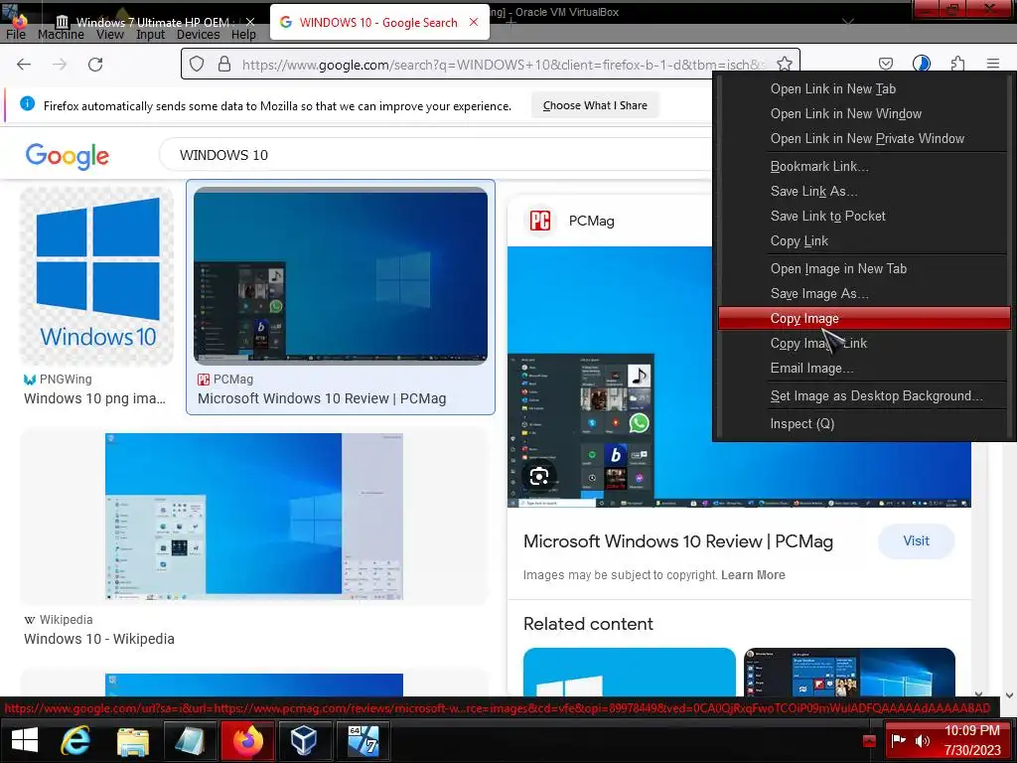Click the page scrollbar down arrow
1017x763 pixels.
[x=1009, y=694]
